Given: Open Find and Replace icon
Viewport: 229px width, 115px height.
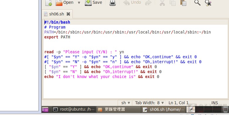Looking at the screenshot, I should coord(208,3).
